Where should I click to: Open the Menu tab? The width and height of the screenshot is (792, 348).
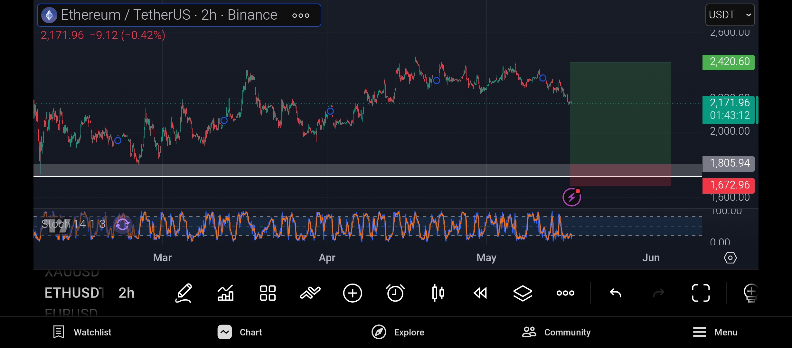pos(715,332)
